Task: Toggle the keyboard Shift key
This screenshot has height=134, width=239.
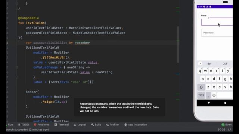Action: (201, 87)
